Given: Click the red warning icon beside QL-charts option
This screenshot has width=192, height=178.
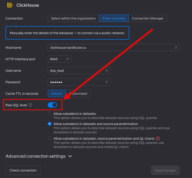Looking at the screenshot, I should [x=158, y=138].
